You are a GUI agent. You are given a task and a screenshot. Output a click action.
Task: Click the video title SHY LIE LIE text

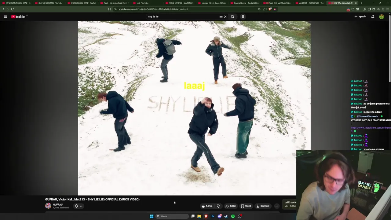tap(92, 199)
